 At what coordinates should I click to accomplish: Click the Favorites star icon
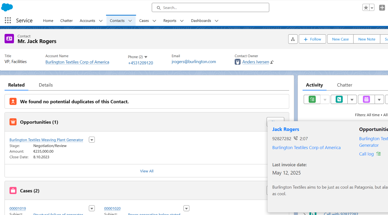click(x=366, y=8)
